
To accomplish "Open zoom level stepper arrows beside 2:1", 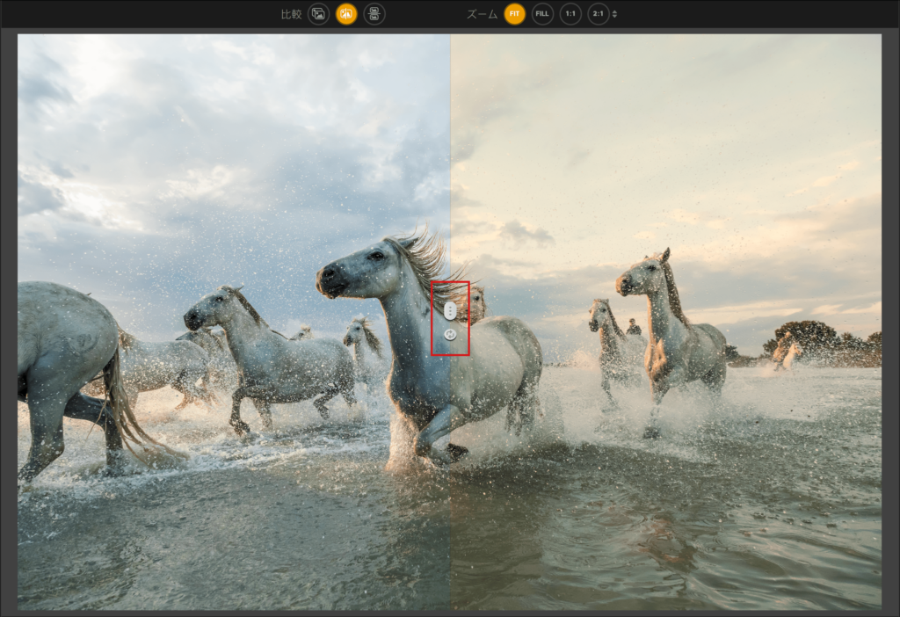I will [x=614, y=14].
